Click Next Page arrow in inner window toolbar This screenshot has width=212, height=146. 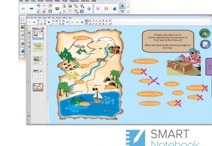point(34,22)
